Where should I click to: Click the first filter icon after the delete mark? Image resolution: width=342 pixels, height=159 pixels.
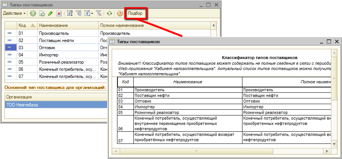tap(70, 13)
